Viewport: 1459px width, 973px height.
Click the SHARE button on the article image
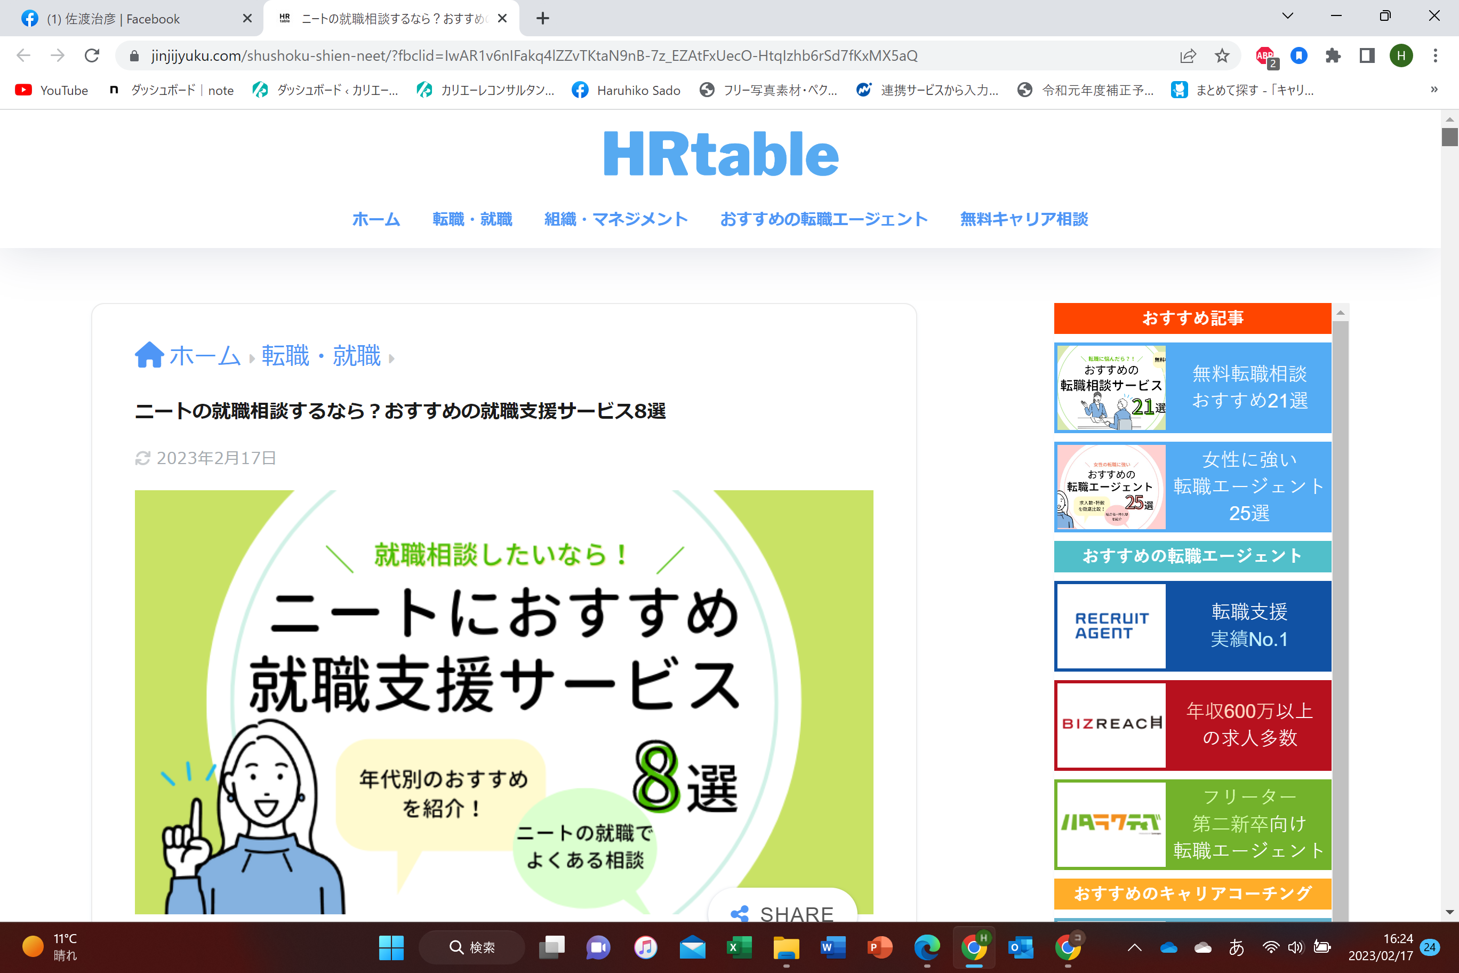click(783, 913)
